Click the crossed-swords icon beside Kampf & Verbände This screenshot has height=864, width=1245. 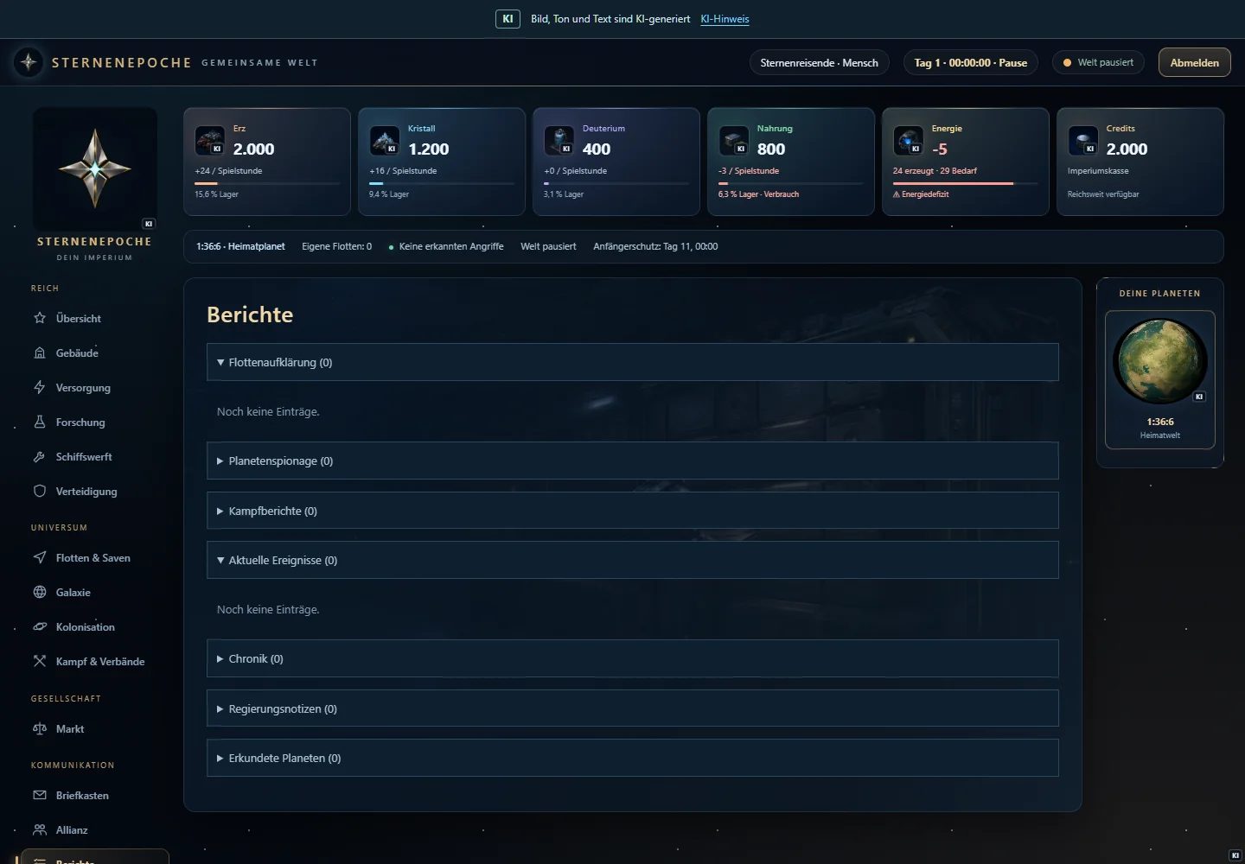pos(40,661)
